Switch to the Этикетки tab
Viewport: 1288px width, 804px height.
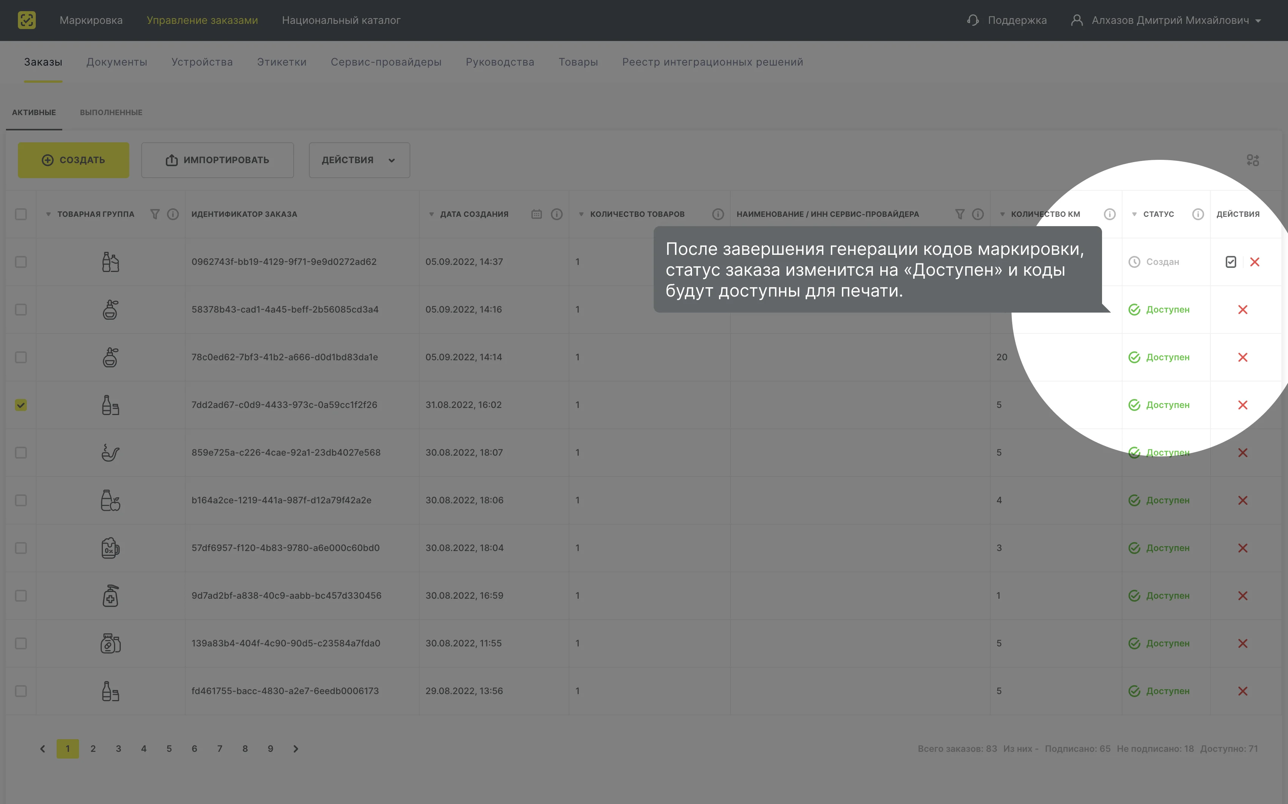click(x=281, y=62)
